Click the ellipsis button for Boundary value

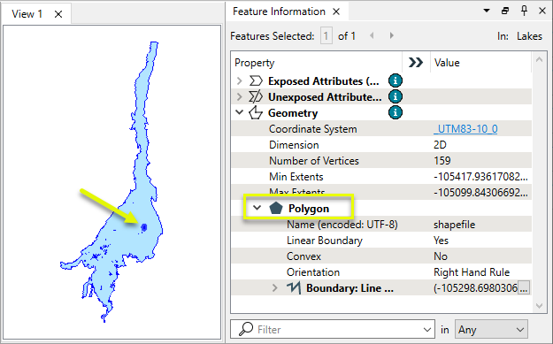524,288
